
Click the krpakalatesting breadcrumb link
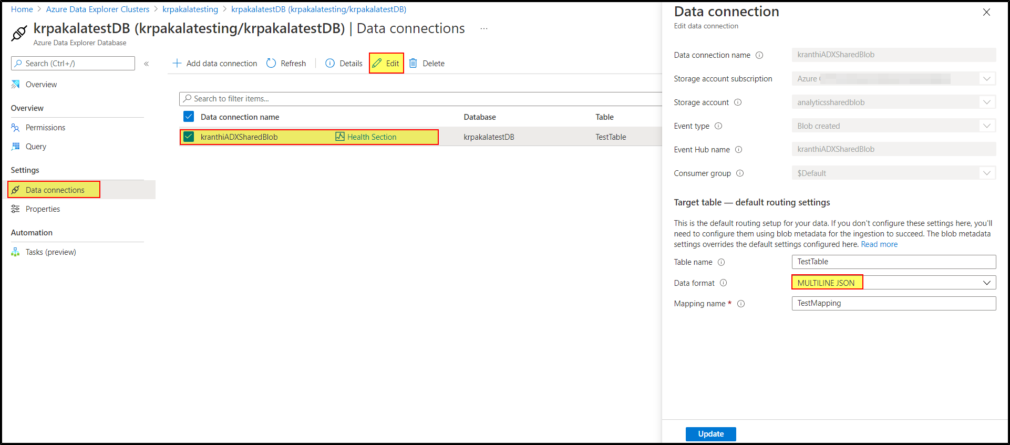[190, 9]
